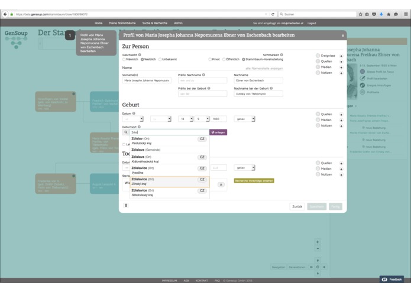Open IMPRESSUM footer link
Screen dimensions: 411x292
pyautogui.click(x=169, y=281)
